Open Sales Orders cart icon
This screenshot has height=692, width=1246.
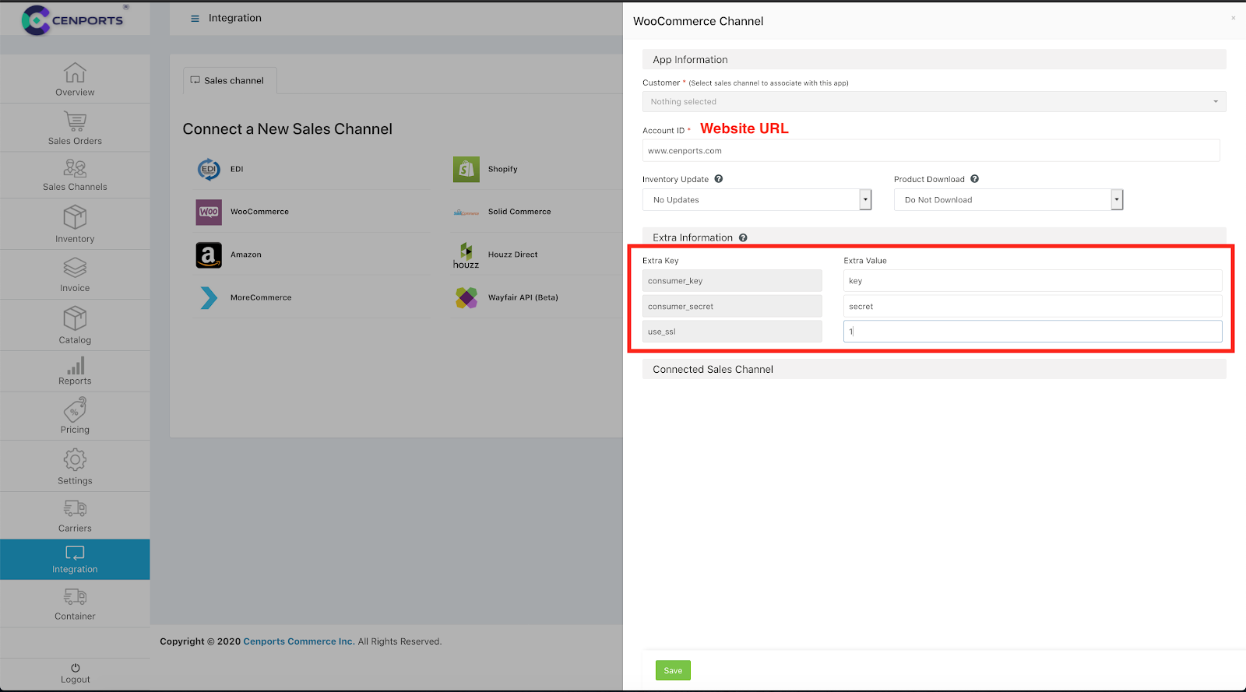coord(76,121)
